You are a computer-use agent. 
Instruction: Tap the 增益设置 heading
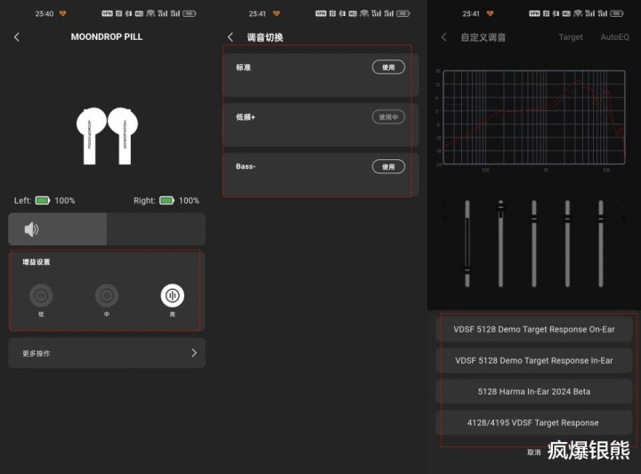click(x=36, y=262)
